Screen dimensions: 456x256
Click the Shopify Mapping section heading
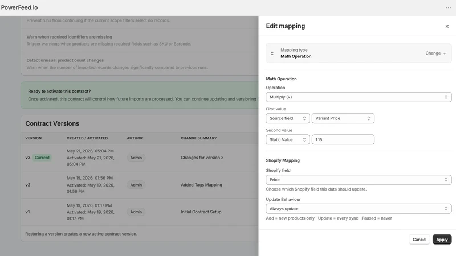point(283,160)
